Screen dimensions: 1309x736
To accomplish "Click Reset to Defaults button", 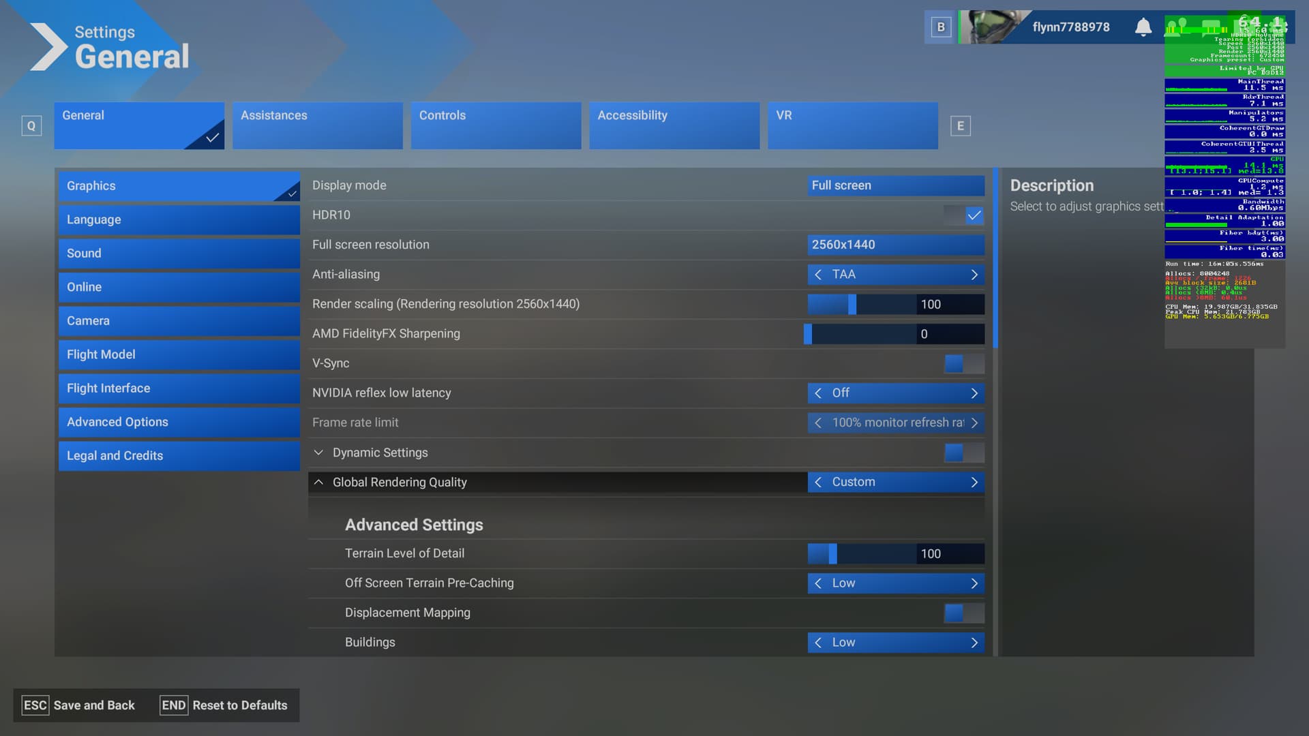I will (224, 705).
